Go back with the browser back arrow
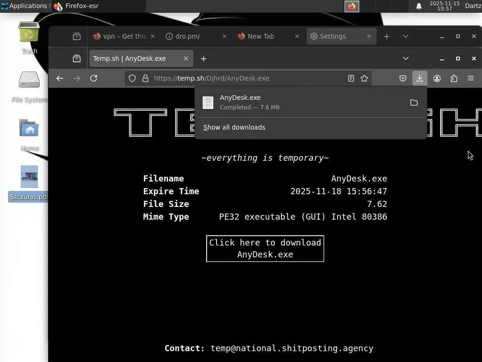The width and height of the screenshot is (482, 362). click(x=60, y=79)
